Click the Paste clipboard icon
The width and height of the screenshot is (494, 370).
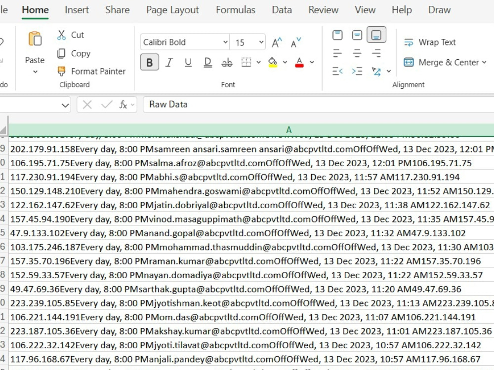point(35,38)
